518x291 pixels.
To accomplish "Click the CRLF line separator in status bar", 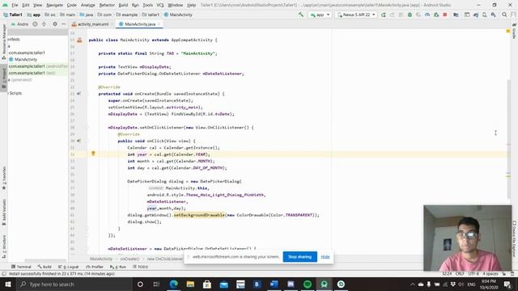I will pos(460,273).
